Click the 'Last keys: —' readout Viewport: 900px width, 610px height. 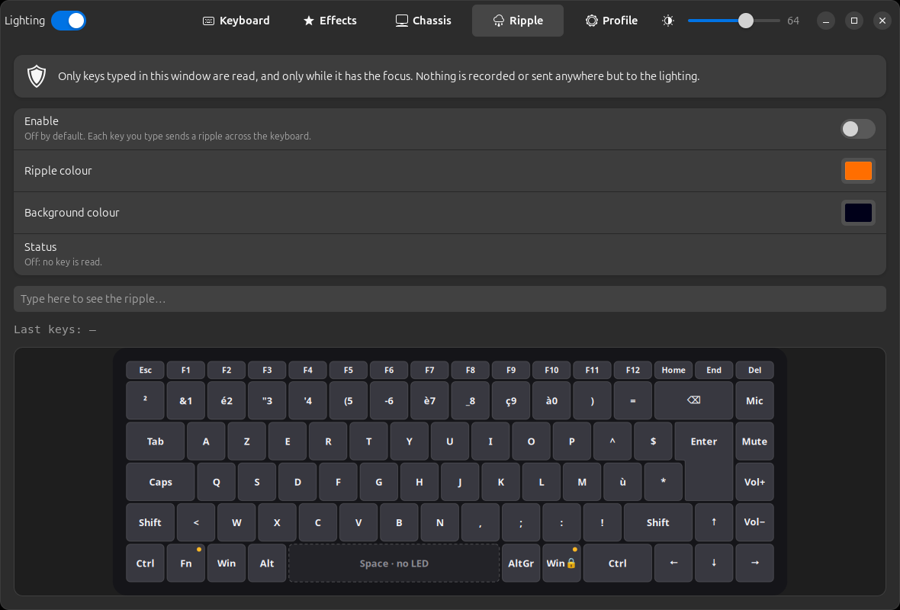[x=55, y=329]
